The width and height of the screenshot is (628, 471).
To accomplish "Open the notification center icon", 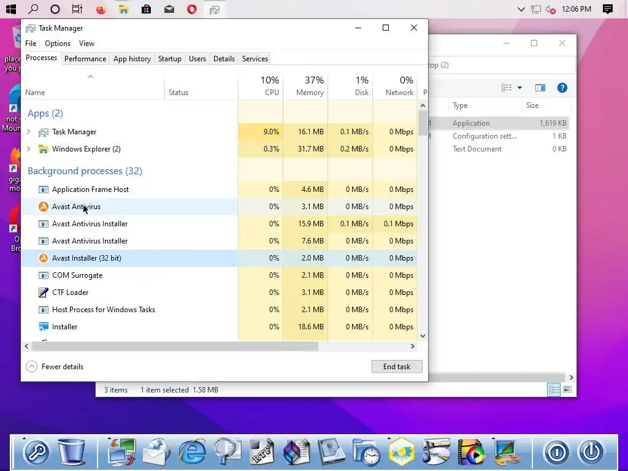I will click(x=608, y=9).
